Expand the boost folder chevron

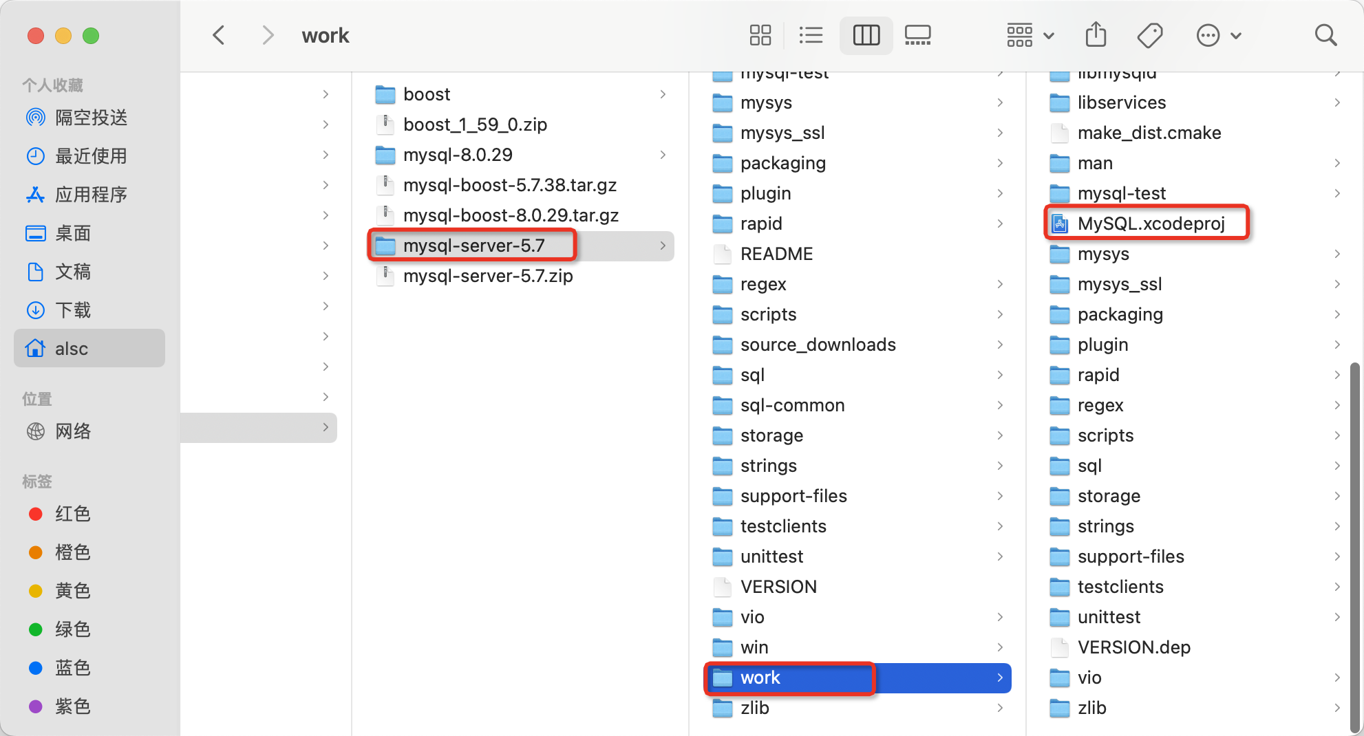[x=662, y=94]
